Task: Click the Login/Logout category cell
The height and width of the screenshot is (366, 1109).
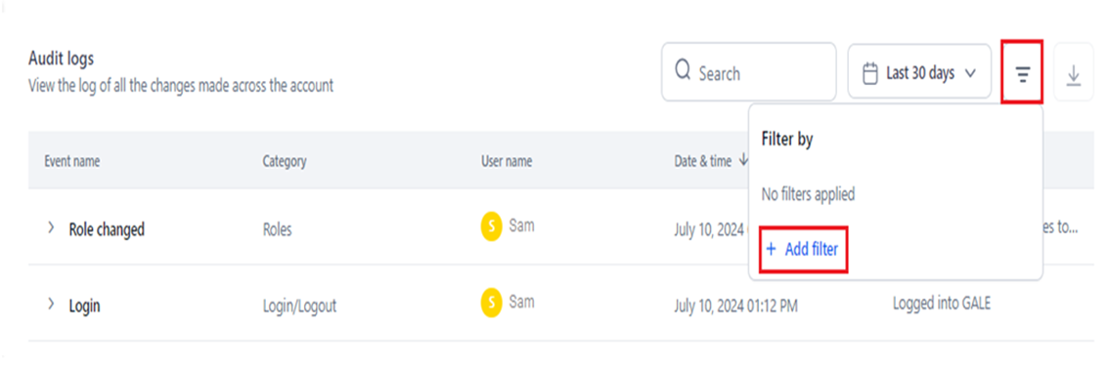Action: pyautogui.click(x=299, y=306)
